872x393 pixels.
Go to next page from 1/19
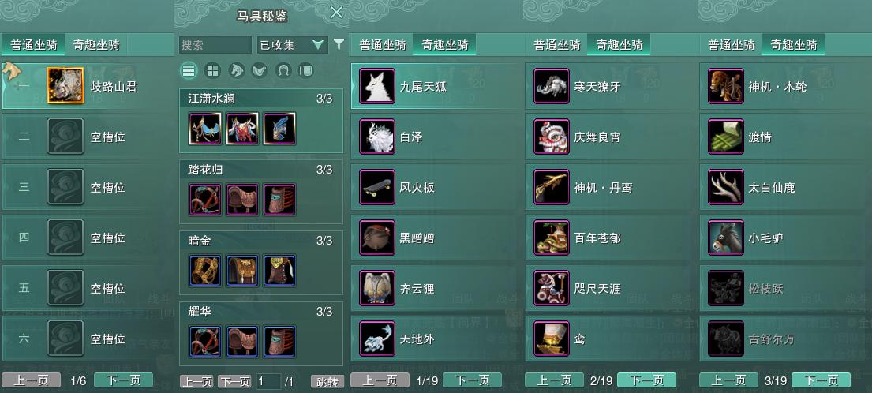tap(472, 380)
